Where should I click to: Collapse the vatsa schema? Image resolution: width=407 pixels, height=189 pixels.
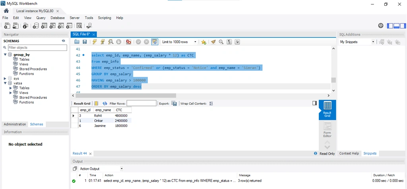5,83
